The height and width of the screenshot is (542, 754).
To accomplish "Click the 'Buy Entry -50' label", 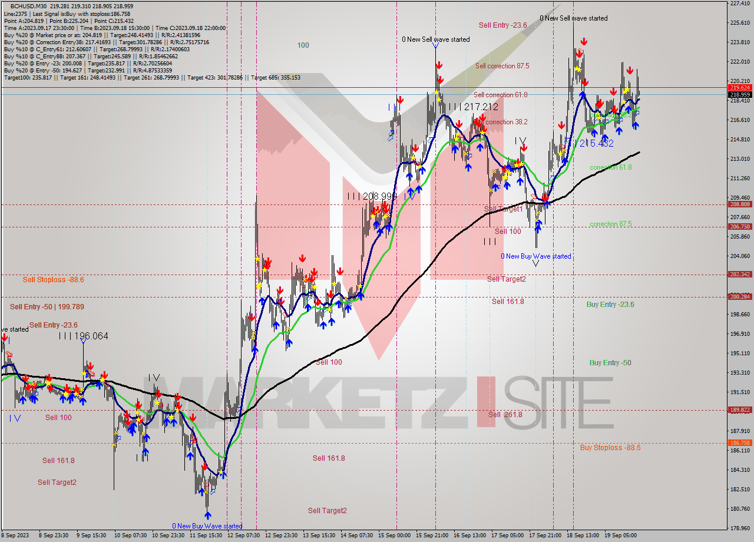I will coord(610,363).
